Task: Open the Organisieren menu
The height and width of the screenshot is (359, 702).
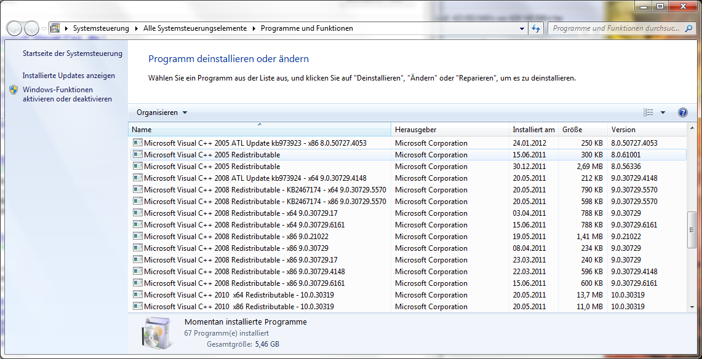Action: click(x=162, y=112)
